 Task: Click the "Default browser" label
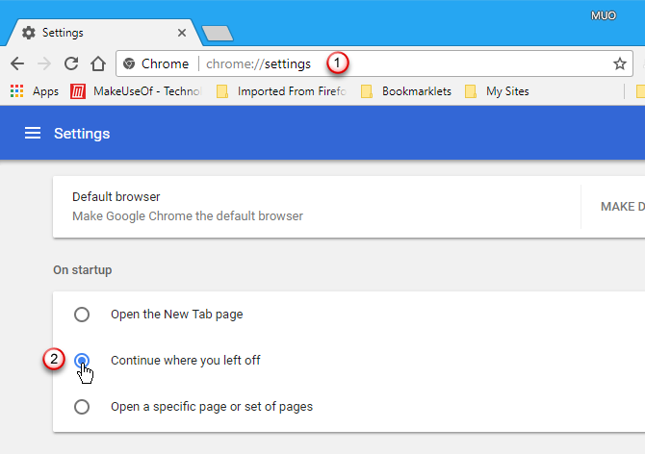pyautogui.click(x=116, y=197)
